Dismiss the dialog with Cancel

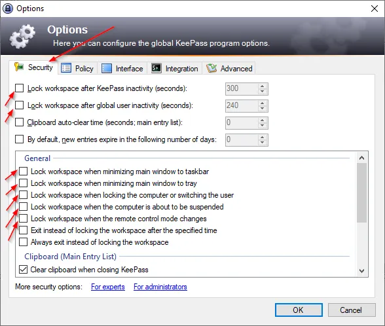(352, 310)
